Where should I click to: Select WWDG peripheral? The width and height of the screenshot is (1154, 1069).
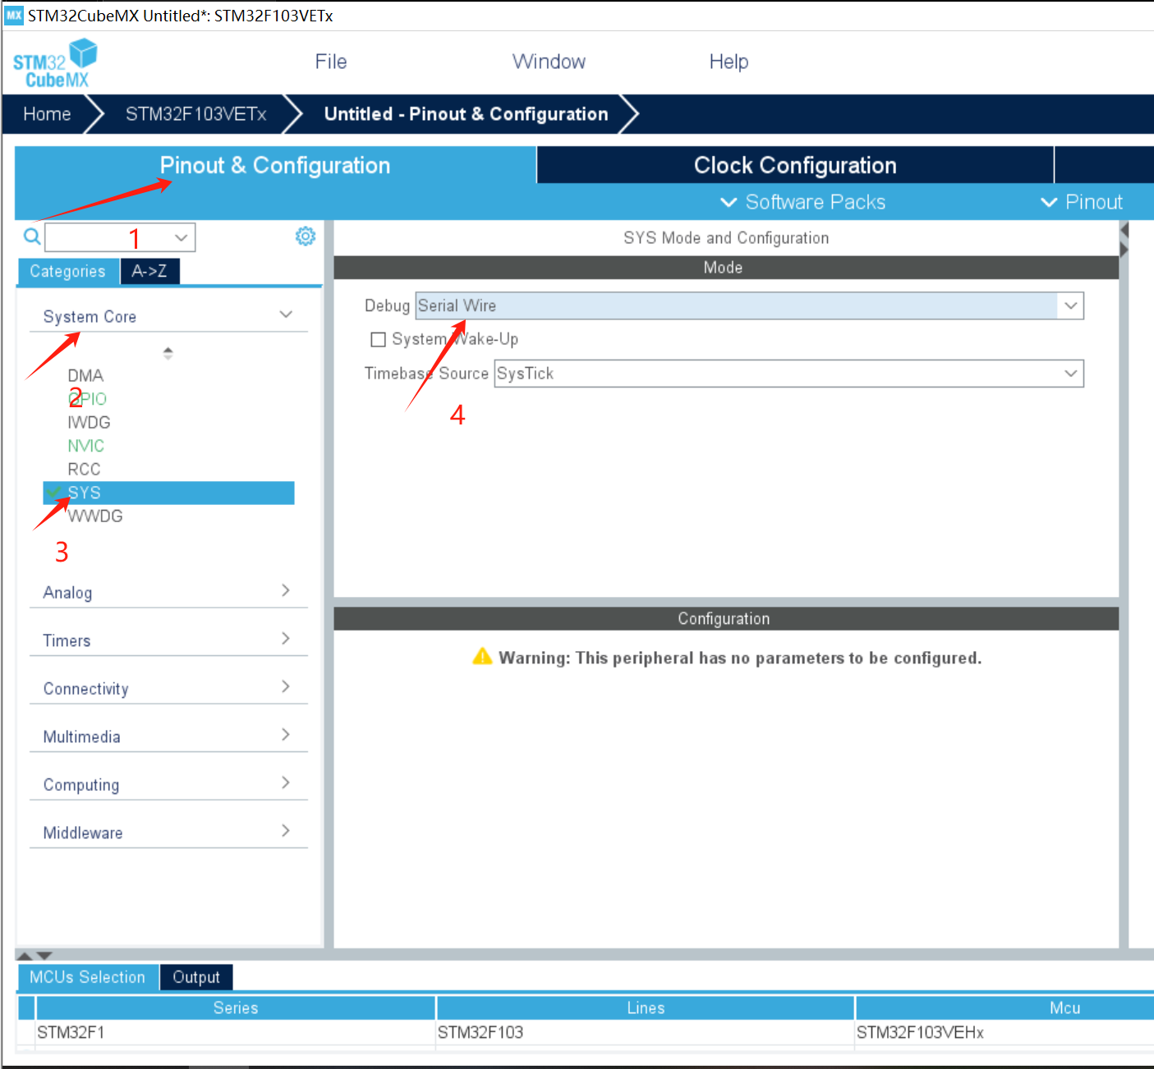(x=95, y=516)
